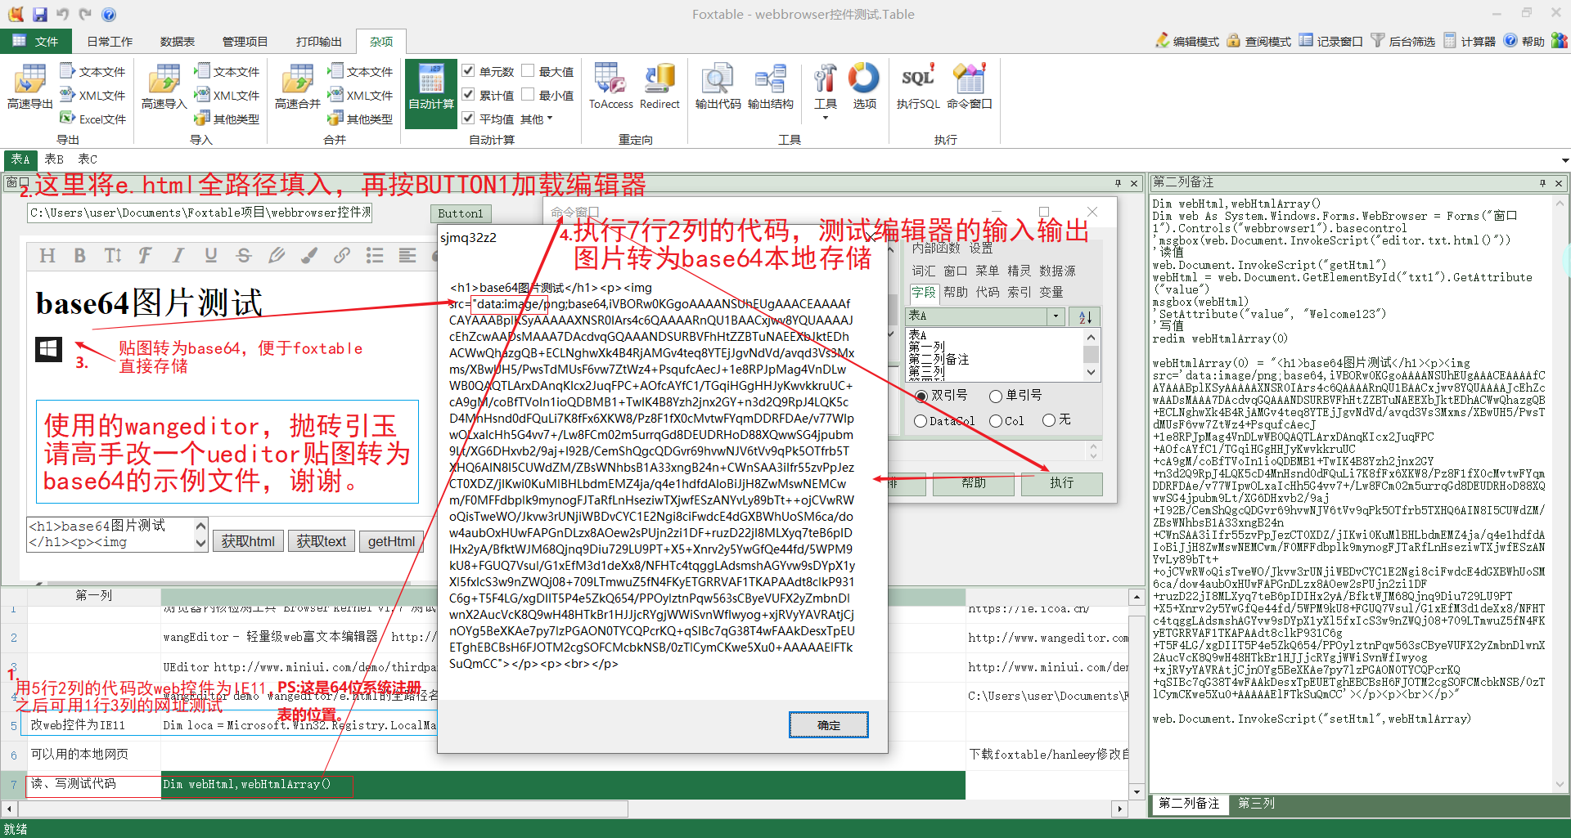Open the 其他 dropdown in 自动计算 group

click(537, 119)
